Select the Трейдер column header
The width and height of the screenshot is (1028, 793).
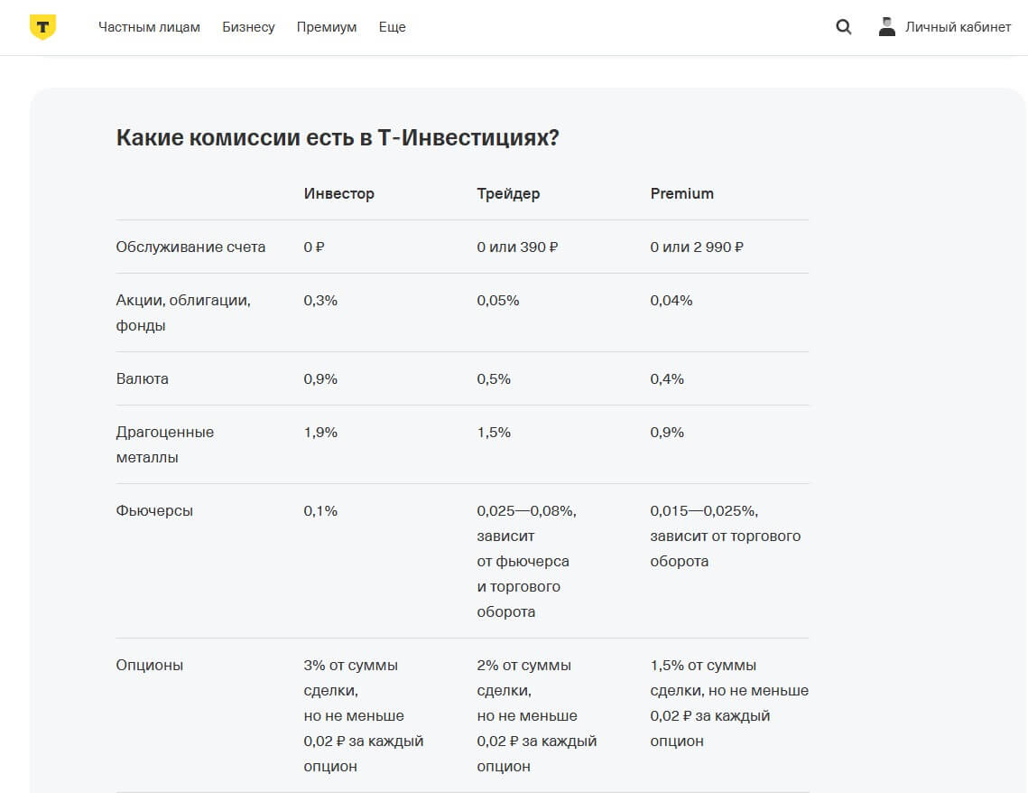[x=508, y=193]
